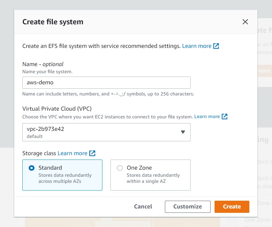Close the Create file system dialog

pos(245,22)
